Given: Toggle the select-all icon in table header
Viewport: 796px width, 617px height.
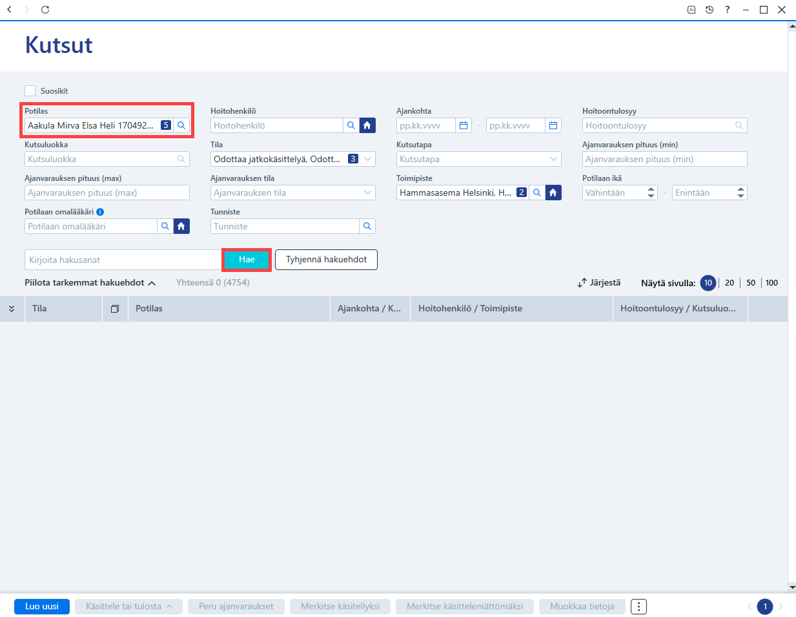Looking at the screenshot, I should coord(115,309).
